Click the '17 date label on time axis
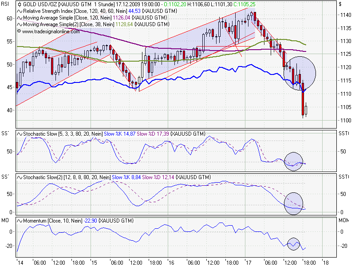 (248, 262)
